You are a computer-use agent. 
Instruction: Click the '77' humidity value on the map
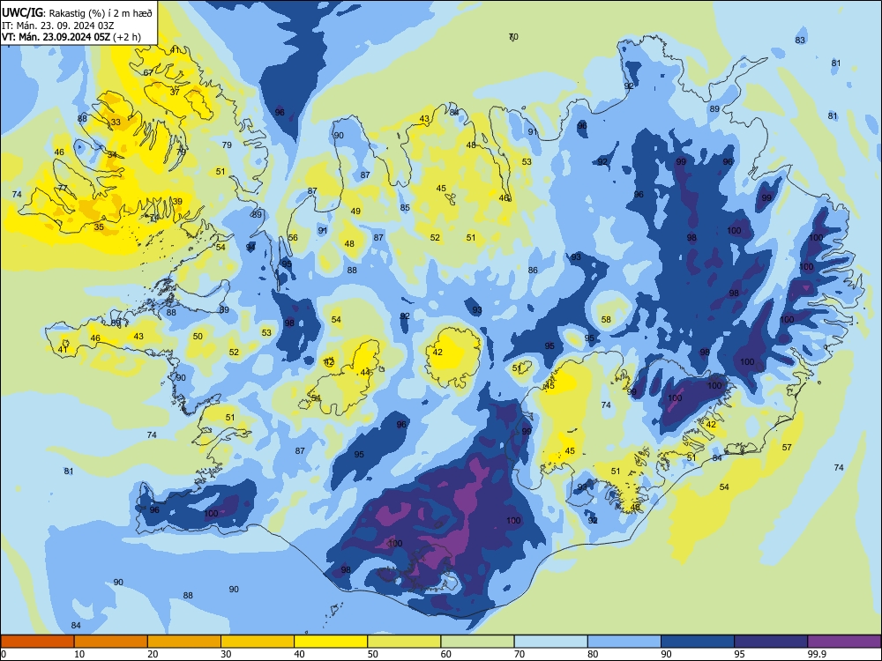pos(63,189)
